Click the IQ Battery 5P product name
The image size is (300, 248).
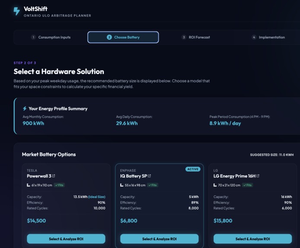click(x=134, y=176)
